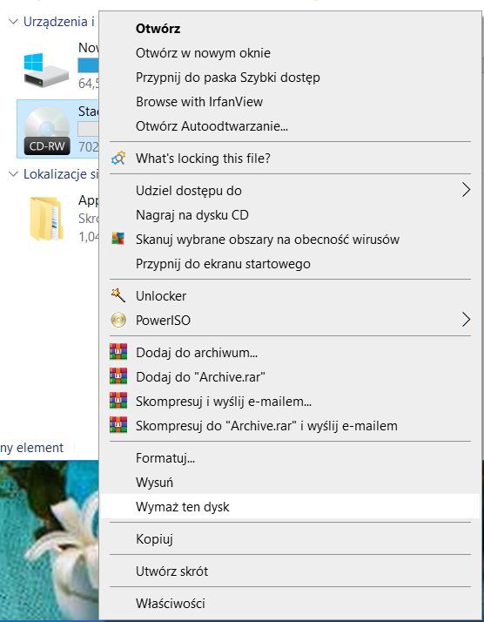Click WinRAR icon beside Dodaj do archiwum

118,352
